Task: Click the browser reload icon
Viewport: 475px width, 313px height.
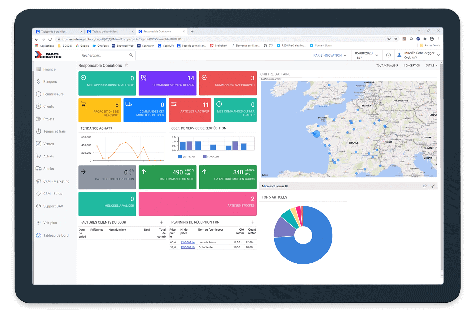Action: point(50,39)
